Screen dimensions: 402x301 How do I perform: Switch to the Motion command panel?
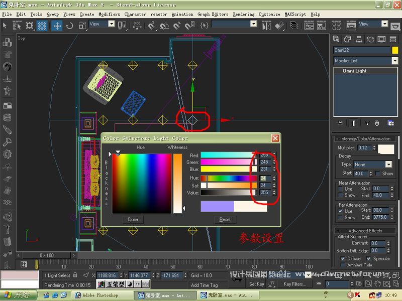tap(370, 39)
